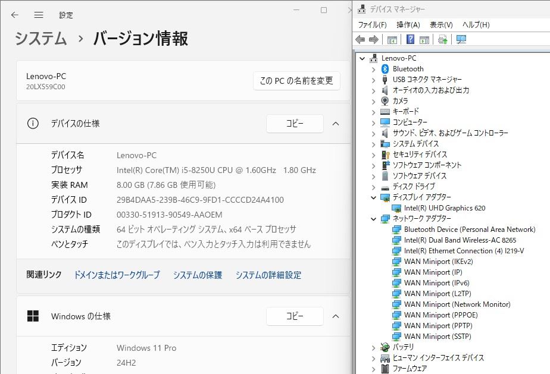Copy Windows specifications with コピー button

click(295, 316)
